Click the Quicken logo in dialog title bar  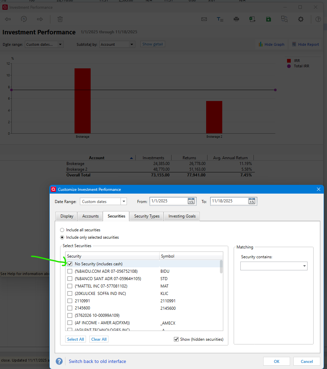click(53, 189)
